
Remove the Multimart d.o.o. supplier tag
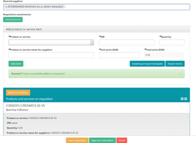(x=6, y=7)
